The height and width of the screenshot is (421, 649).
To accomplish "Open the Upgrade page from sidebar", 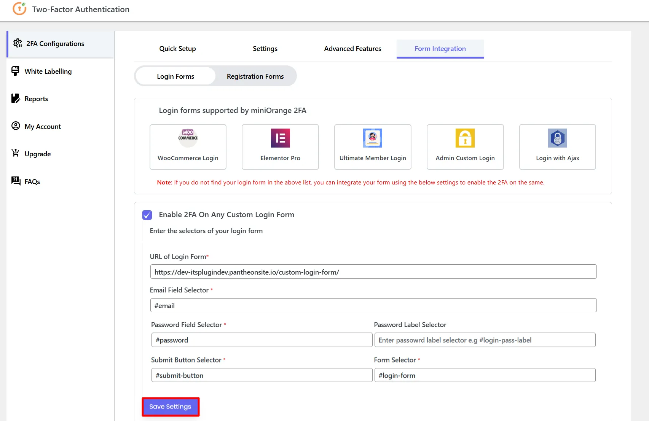I will (x=37, y=154).
